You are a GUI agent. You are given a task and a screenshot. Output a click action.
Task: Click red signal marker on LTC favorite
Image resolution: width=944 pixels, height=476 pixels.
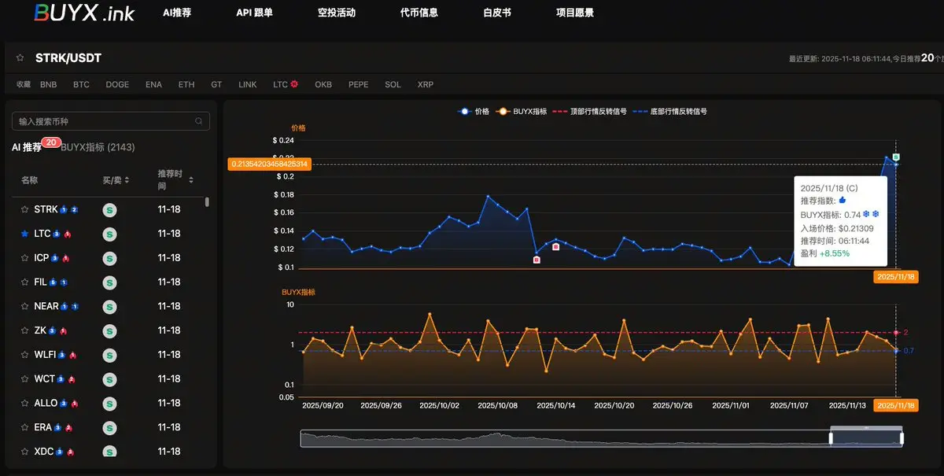coord(294,84)
